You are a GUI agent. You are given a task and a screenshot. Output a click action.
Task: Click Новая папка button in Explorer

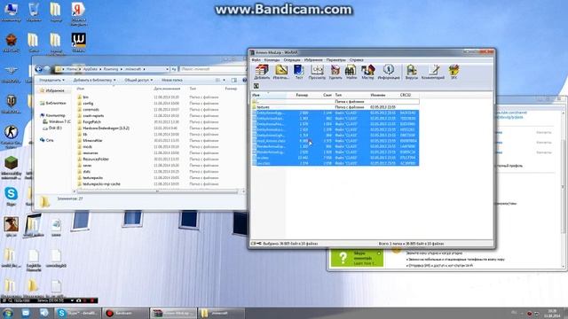(x=172, y=80)
